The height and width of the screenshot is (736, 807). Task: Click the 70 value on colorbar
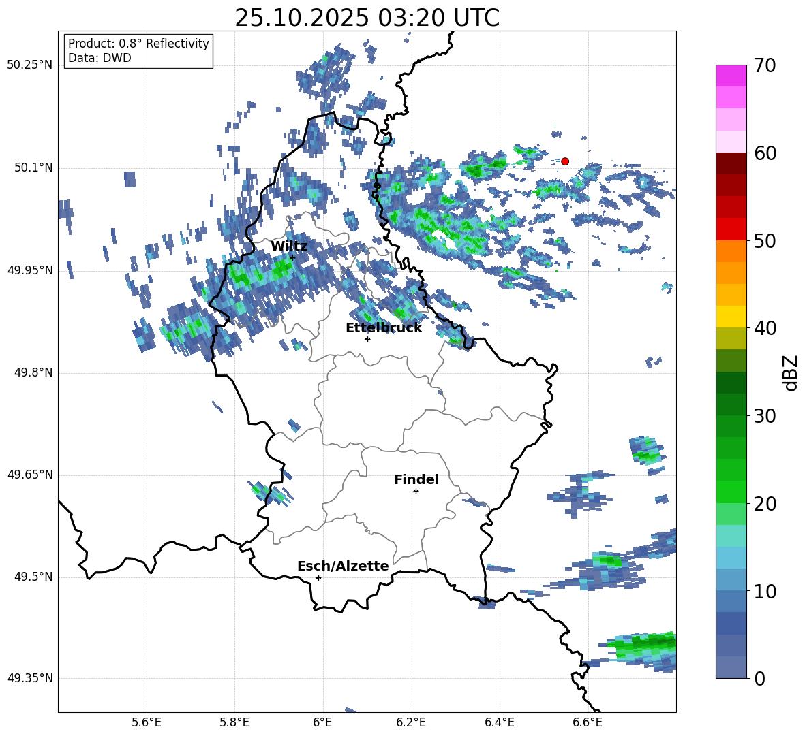[765, 65]
